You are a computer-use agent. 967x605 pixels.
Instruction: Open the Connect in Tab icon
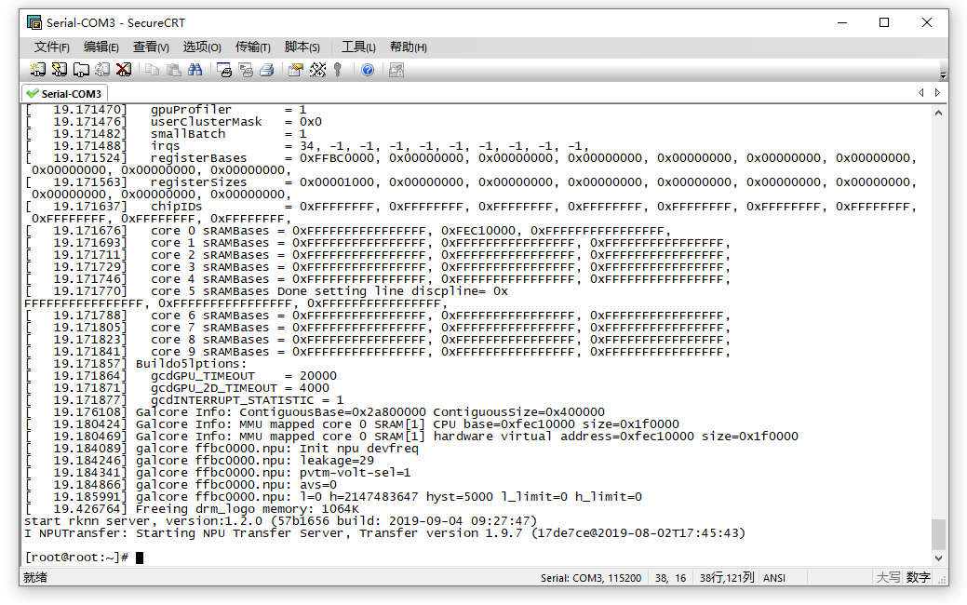point(81,70)
